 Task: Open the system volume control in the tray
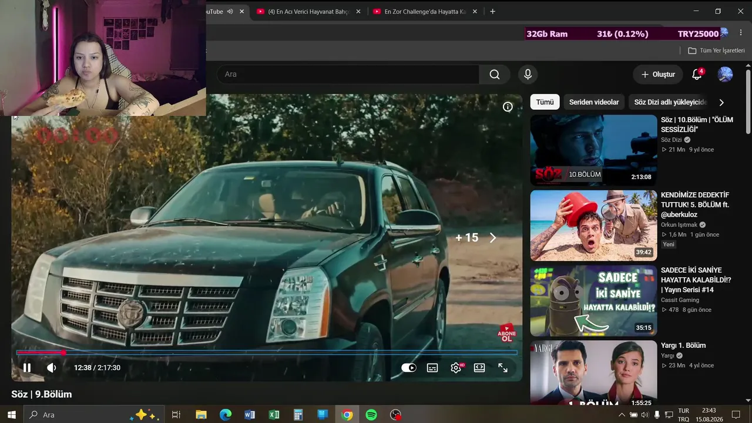tap(646, 415)
